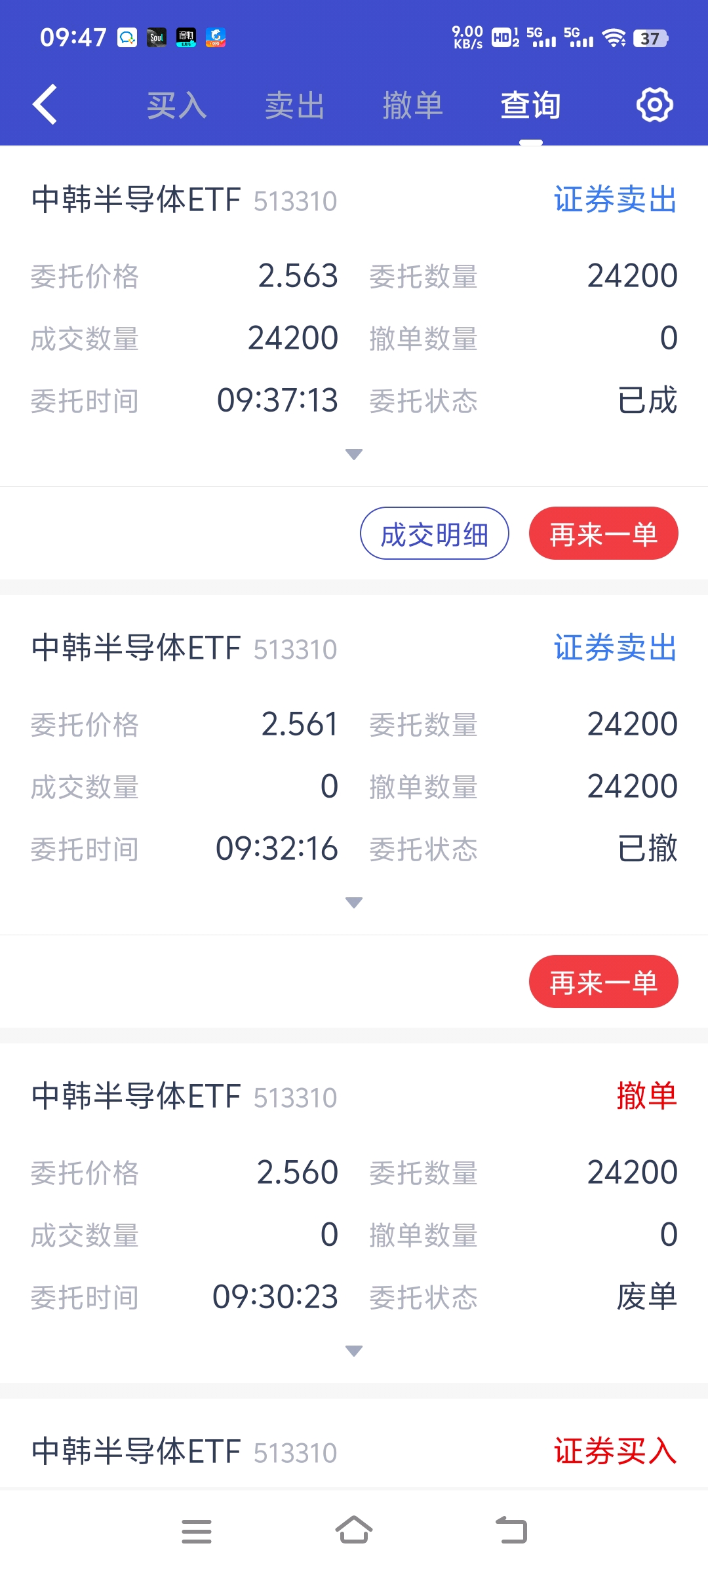Tap 再来一单 on the cancelled order
The height and width of the screenshot is (1573, 708).
point(603,982)
